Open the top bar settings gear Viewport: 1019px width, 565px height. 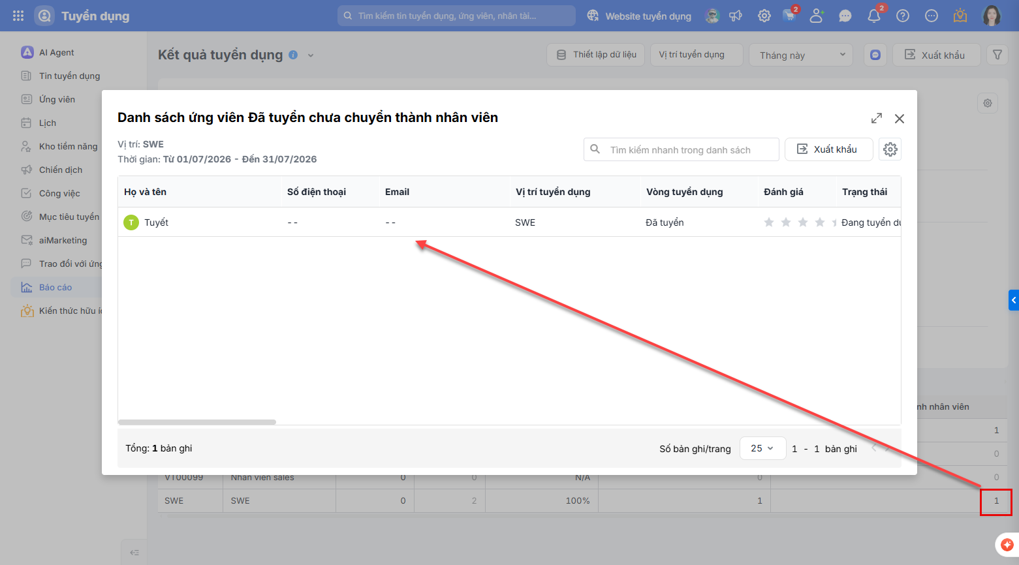point(764,16)
